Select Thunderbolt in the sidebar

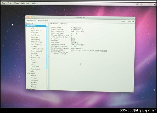click(x=35, y=69)
